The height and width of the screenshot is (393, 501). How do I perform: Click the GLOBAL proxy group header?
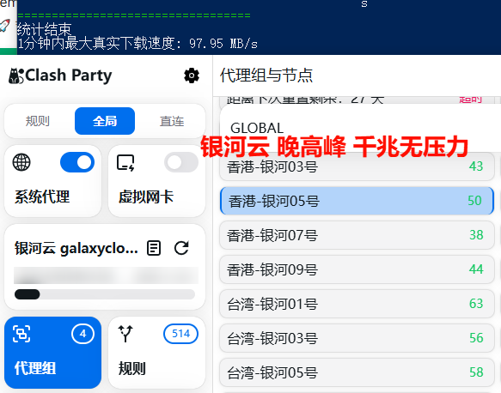[360, 128]
